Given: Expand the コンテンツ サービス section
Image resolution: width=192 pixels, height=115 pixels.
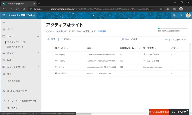Looking at the screenshot, I should 38,67.
